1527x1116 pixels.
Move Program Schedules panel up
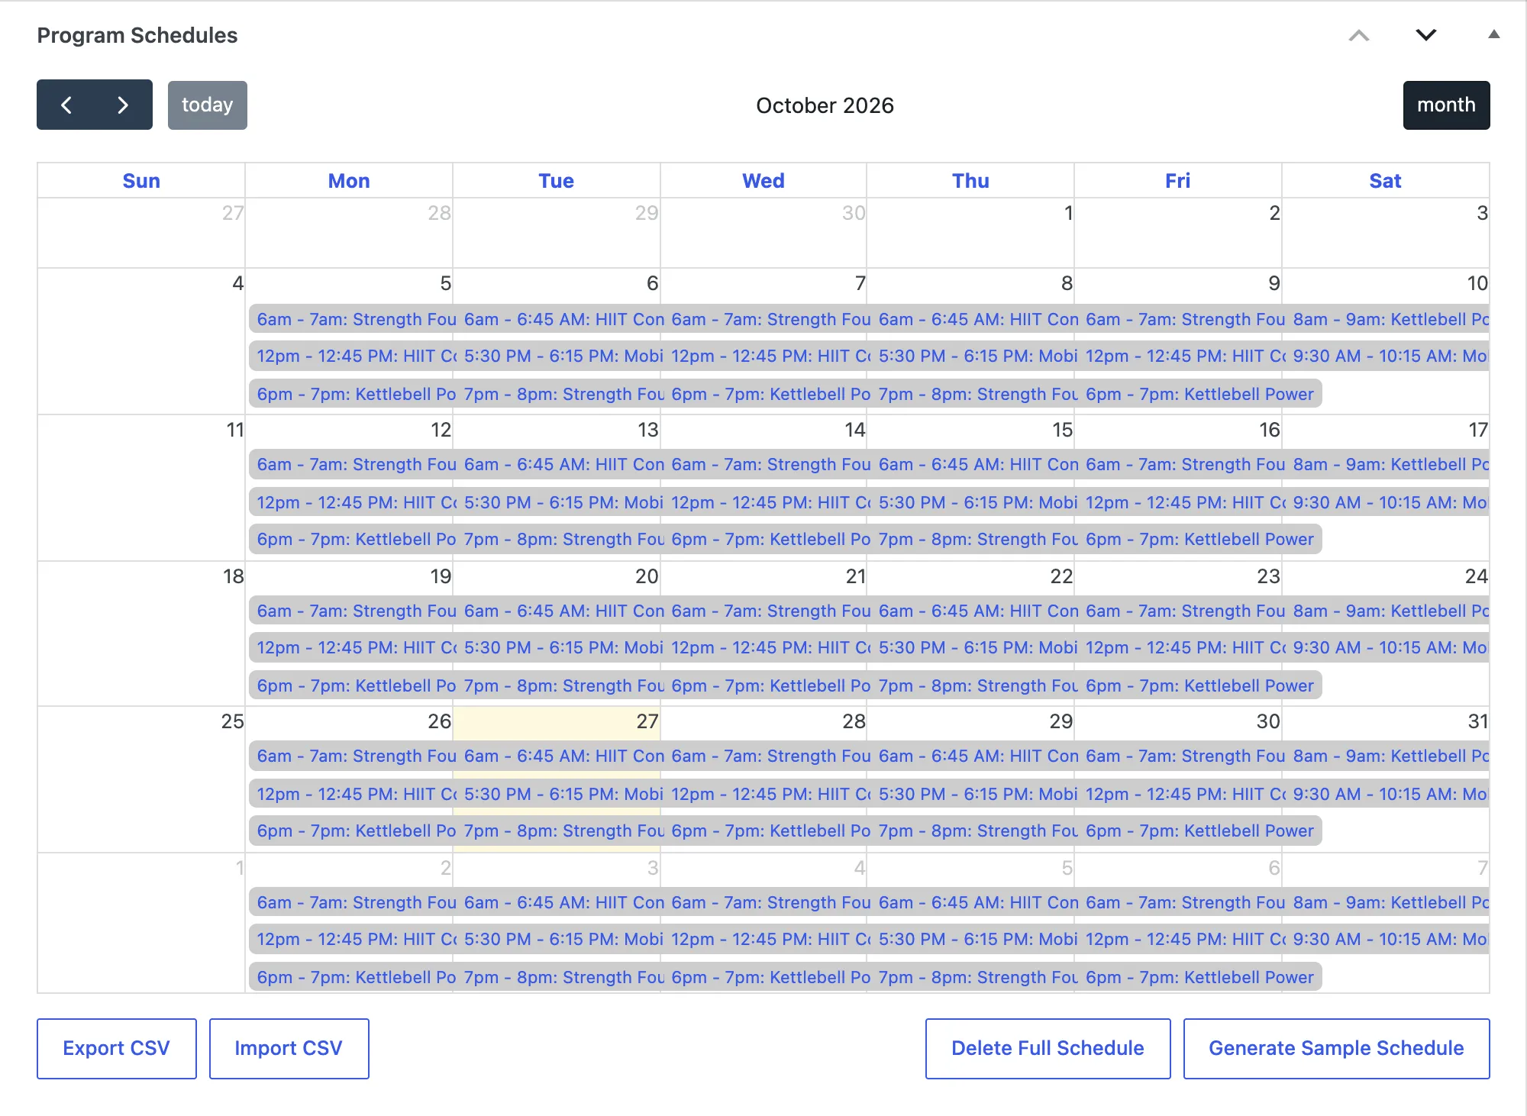click(1359, 35)
